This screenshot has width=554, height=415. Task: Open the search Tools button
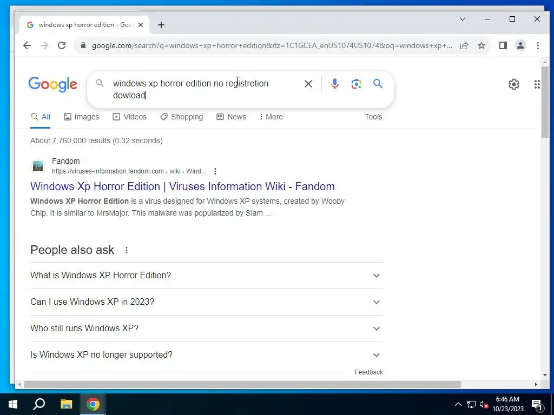point(373,117)
